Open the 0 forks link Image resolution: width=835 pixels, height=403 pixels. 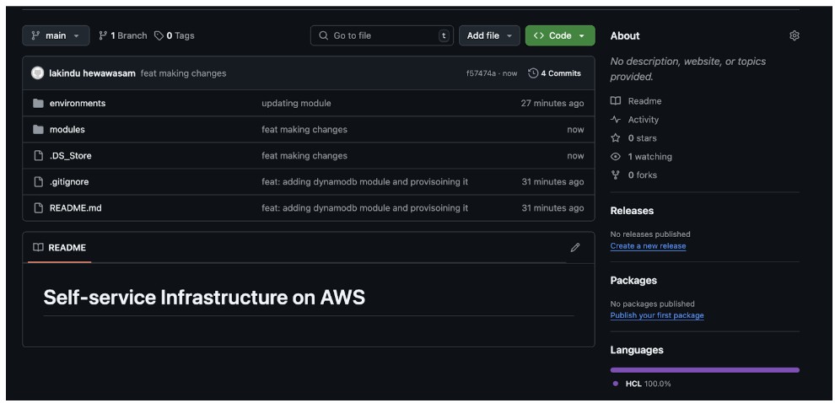633,175
